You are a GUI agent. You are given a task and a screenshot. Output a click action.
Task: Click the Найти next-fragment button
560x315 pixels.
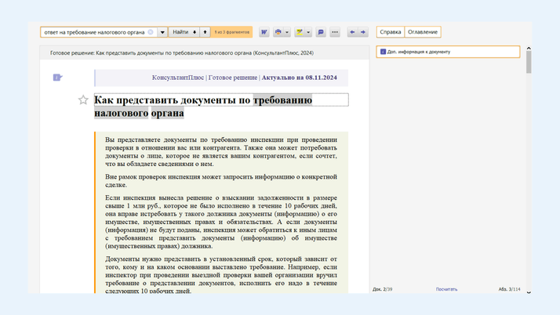pyautogui.click(x=184, y=32)
